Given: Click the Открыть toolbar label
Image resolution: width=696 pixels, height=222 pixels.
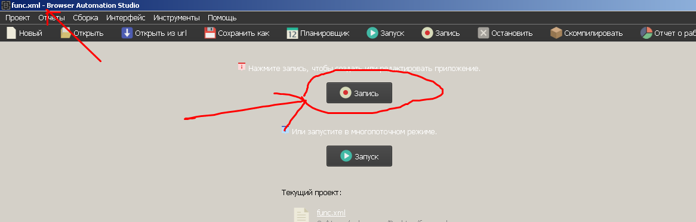Looking at the screenshot, I should point(89,33).
